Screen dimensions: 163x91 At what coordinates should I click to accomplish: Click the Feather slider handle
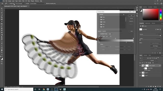140,40
